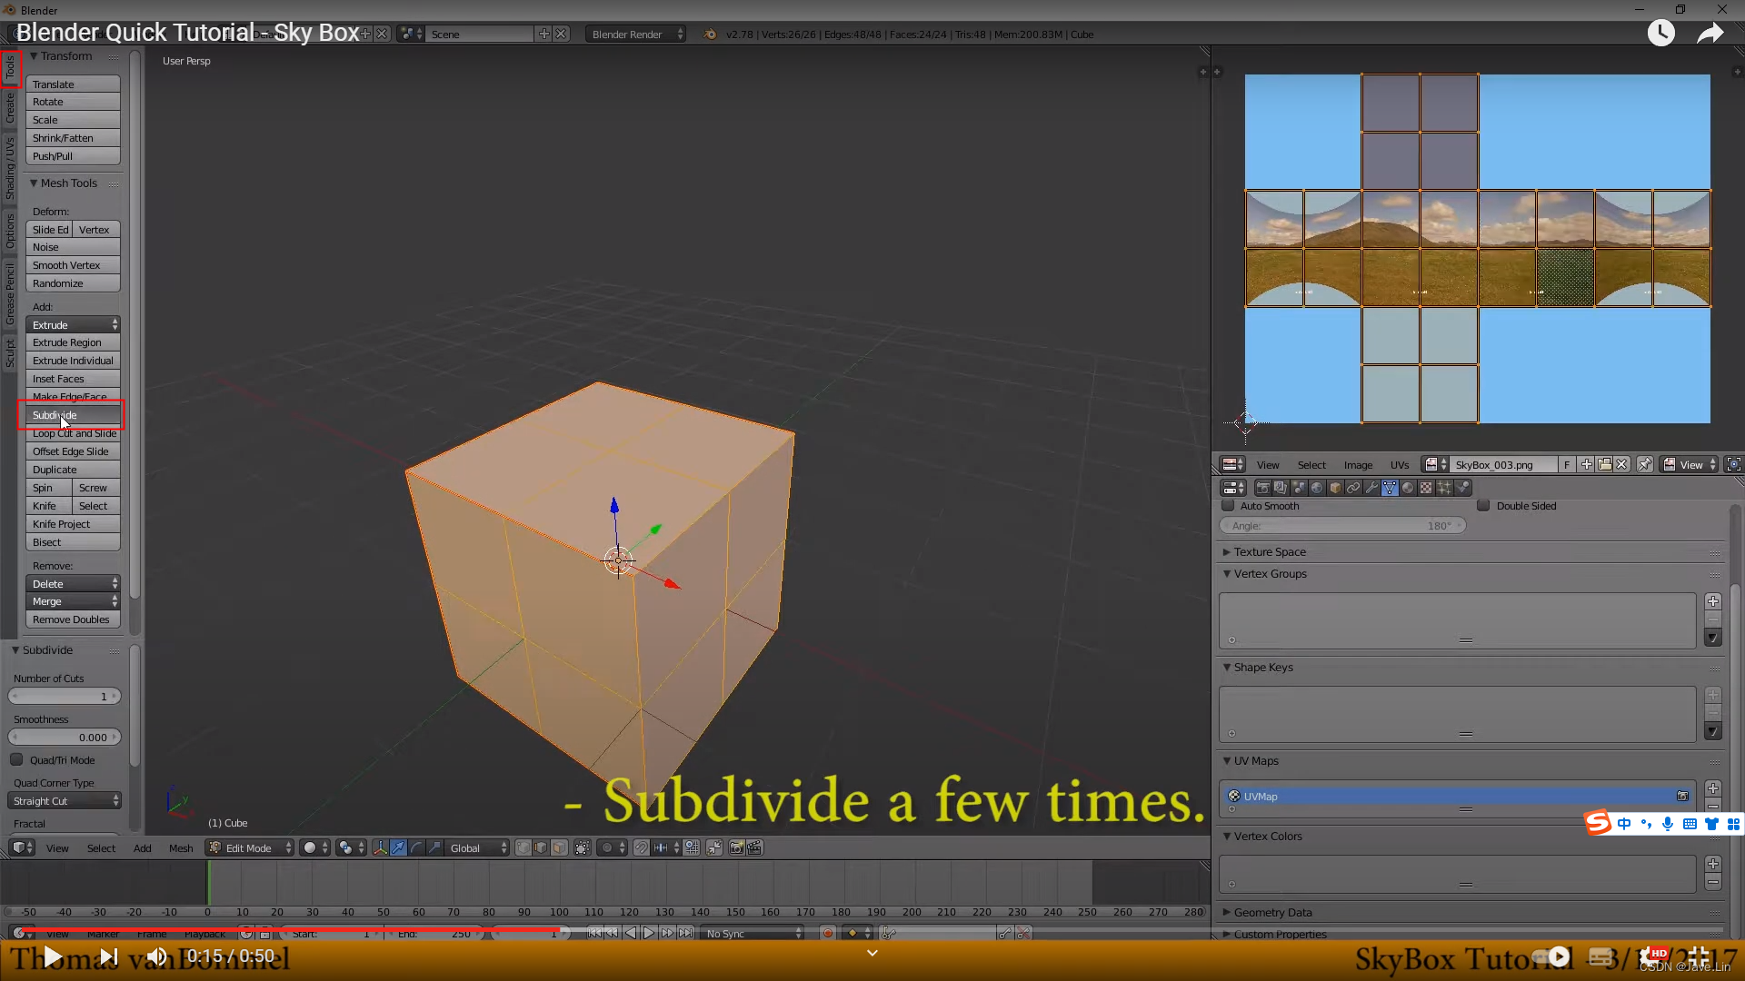
Task: Open the Physics properties tab
Action: click(x=1462, y=488)
